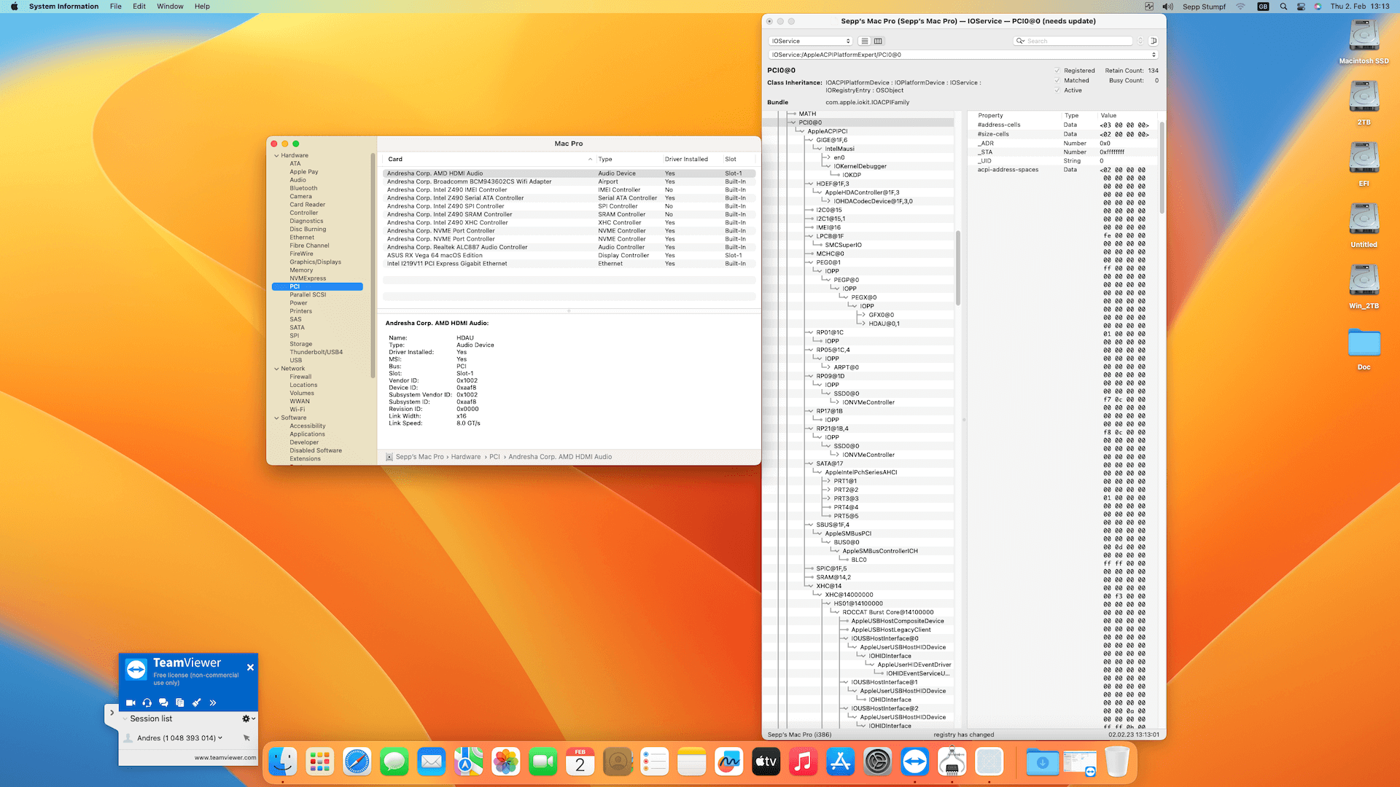The width and height of the screenshot is (1400, 787).
Task: Open the www.teamviewer.com link
Action: 225,757
